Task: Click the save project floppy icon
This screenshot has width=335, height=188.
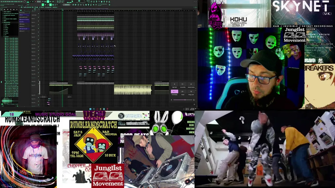Action: (x=102, y=2)
